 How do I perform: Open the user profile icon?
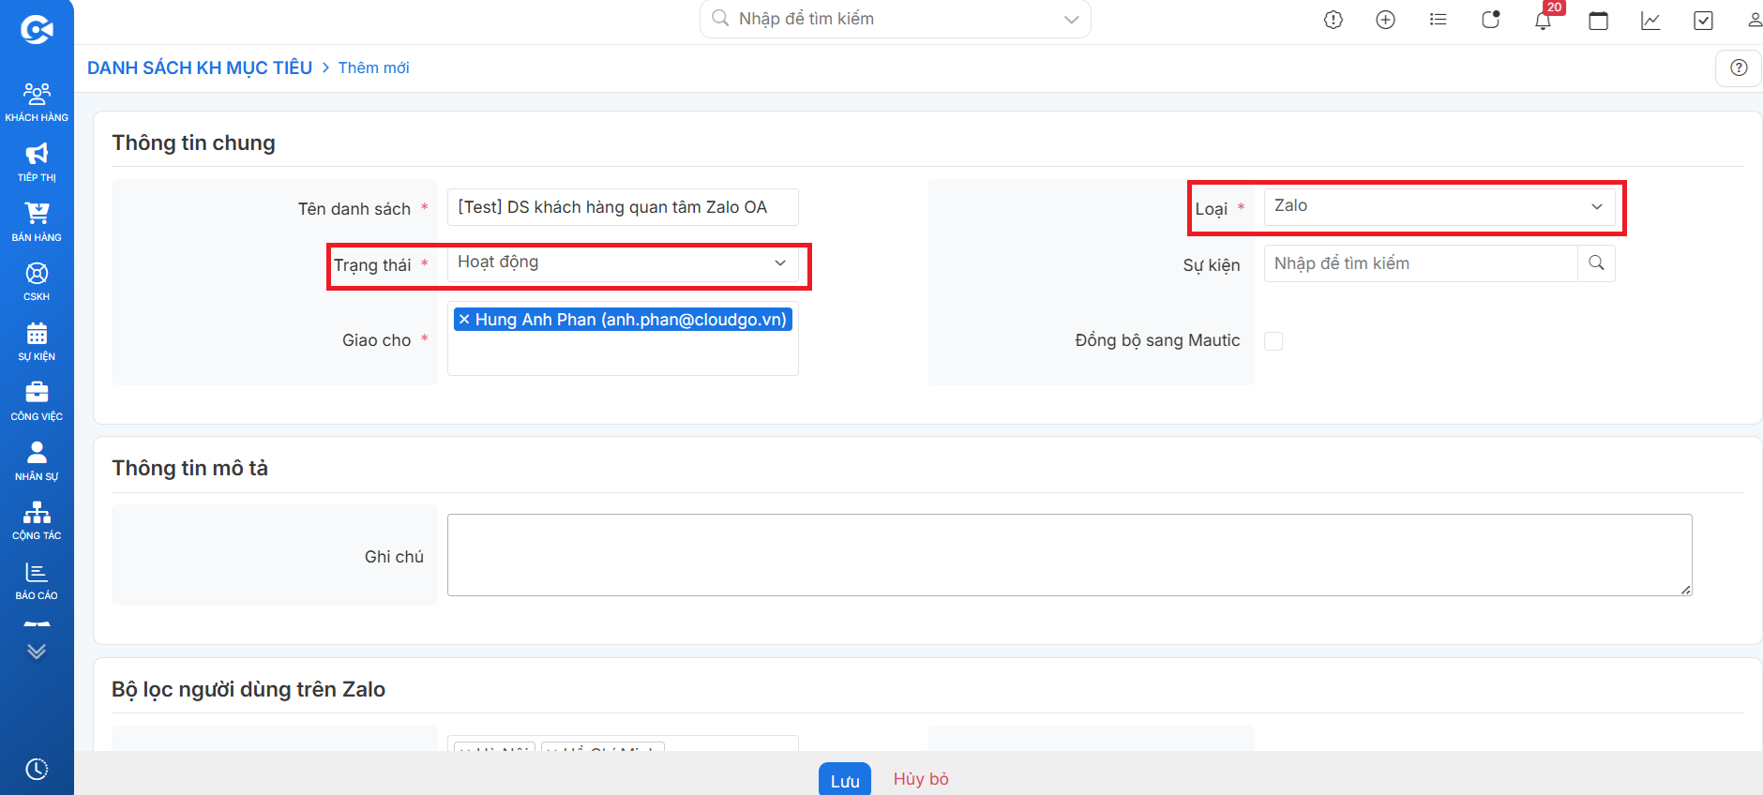click(x=1755, y=20)
